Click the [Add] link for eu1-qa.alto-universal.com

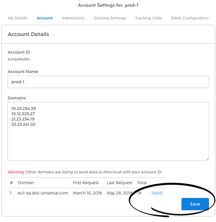point(157,193)
